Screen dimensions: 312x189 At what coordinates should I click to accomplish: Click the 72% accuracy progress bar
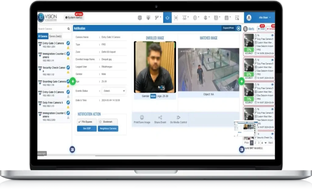pos(249,49)
